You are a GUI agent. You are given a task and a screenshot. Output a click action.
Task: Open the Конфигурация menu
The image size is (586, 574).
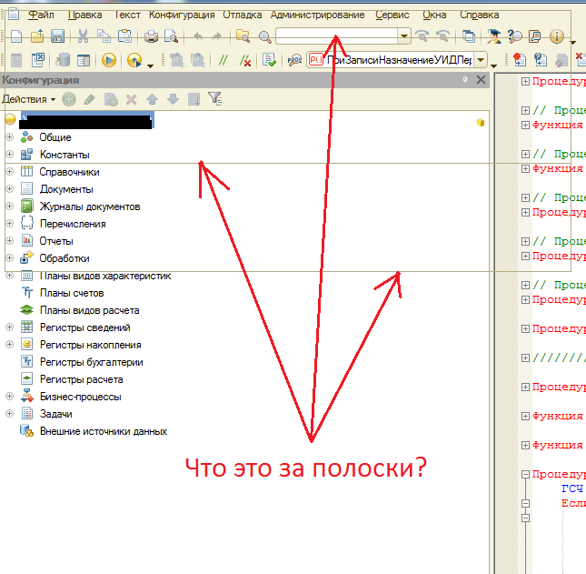point(182,15)
